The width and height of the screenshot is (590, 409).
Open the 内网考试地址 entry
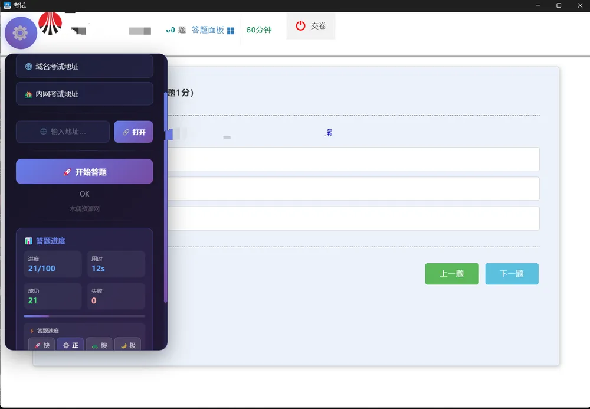[x=84, y=94]
